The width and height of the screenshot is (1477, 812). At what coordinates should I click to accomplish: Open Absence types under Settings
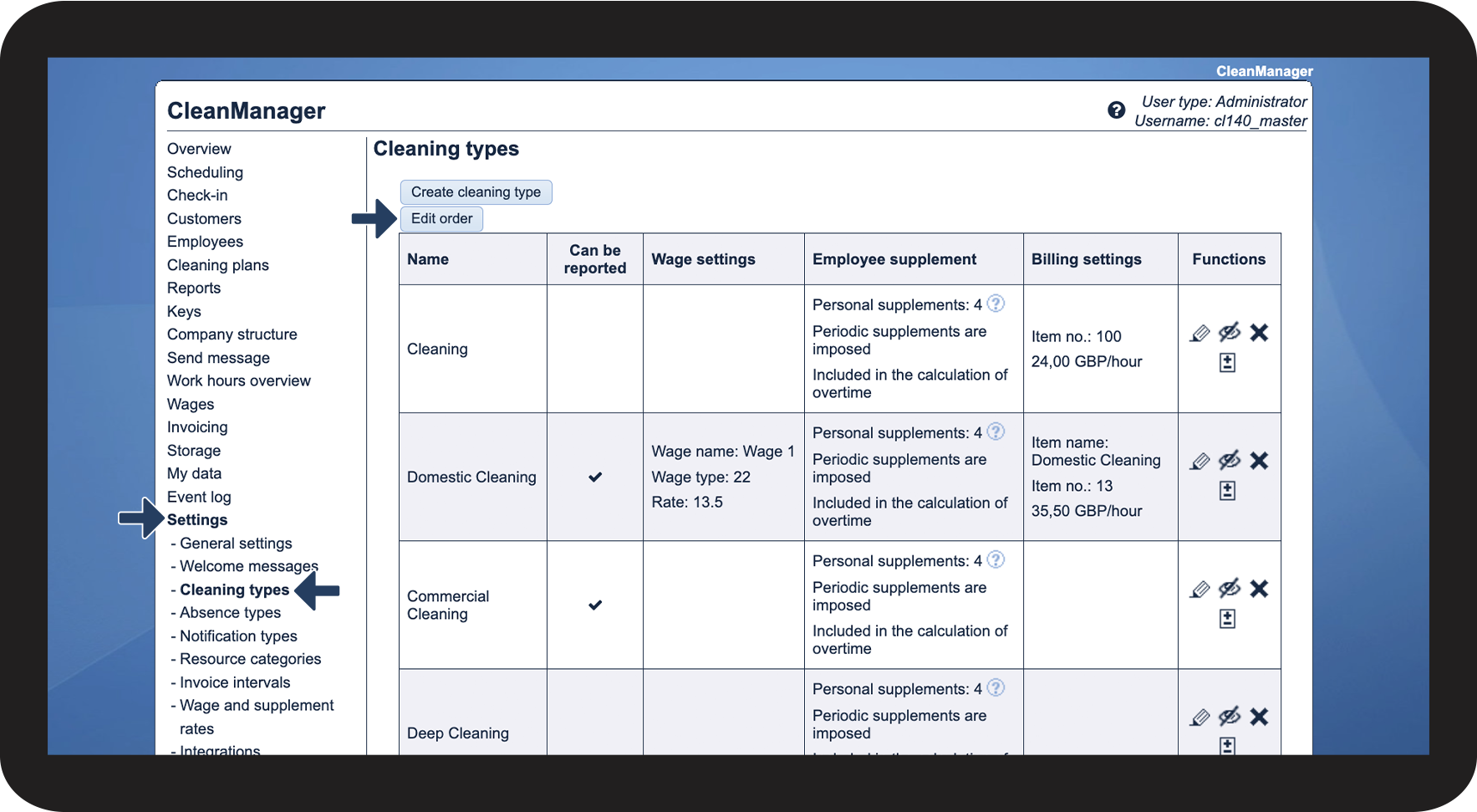pyautogui.click(x=230, y=613)
